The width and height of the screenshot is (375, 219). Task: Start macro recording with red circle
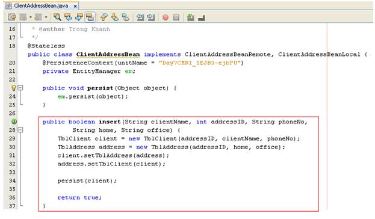[x=166, y=17]
